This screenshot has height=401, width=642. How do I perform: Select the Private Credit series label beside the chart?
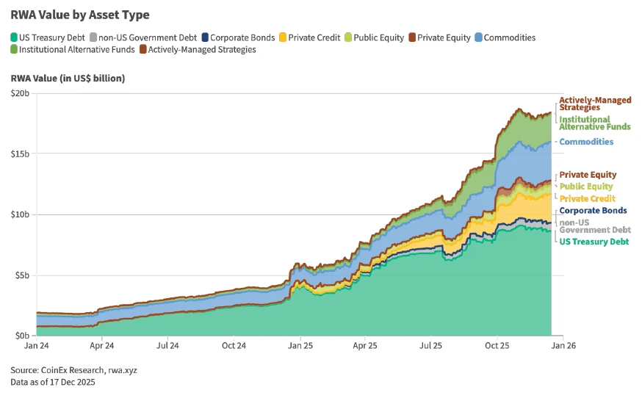(587, 199)
